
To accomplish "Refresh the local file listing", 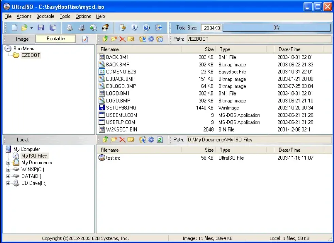I will 160,140.
